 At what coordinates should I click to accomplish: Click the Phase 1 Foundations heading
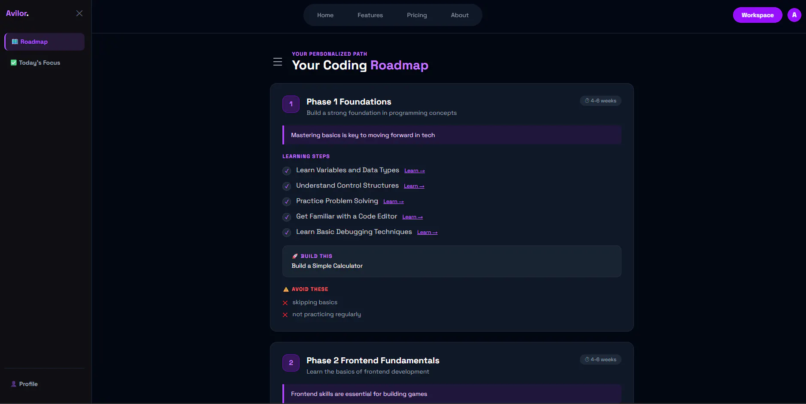point(349,102)
